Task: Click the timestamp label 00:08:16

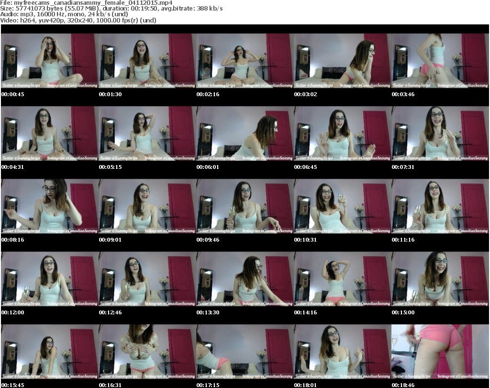Action: coord(13,240)
